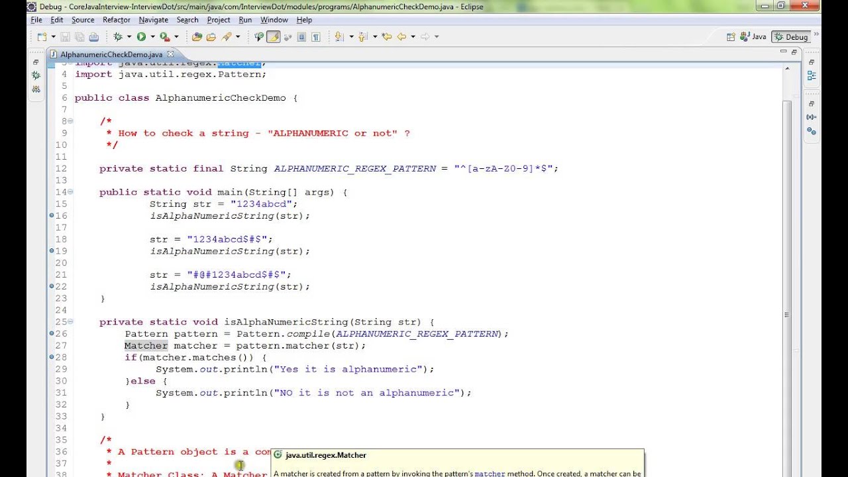The image size is (848, 477).
Task: Click highlighted Matcher word on line 27
Action: [146, 345]
